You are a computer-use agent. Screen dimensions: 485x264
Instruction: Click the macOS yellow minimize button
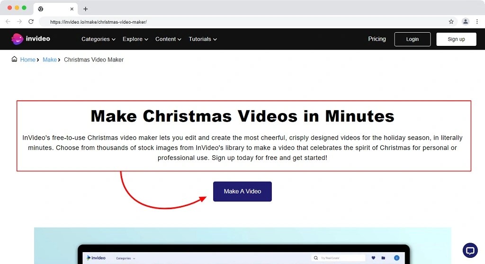tap(17, 8)
